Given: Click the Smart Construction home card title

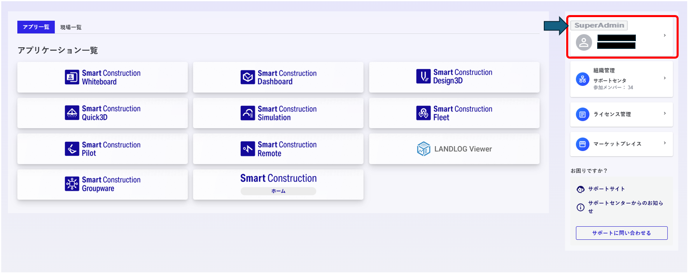Looking at the screenshot, I should pyautogui.click(x=278, y=178).
